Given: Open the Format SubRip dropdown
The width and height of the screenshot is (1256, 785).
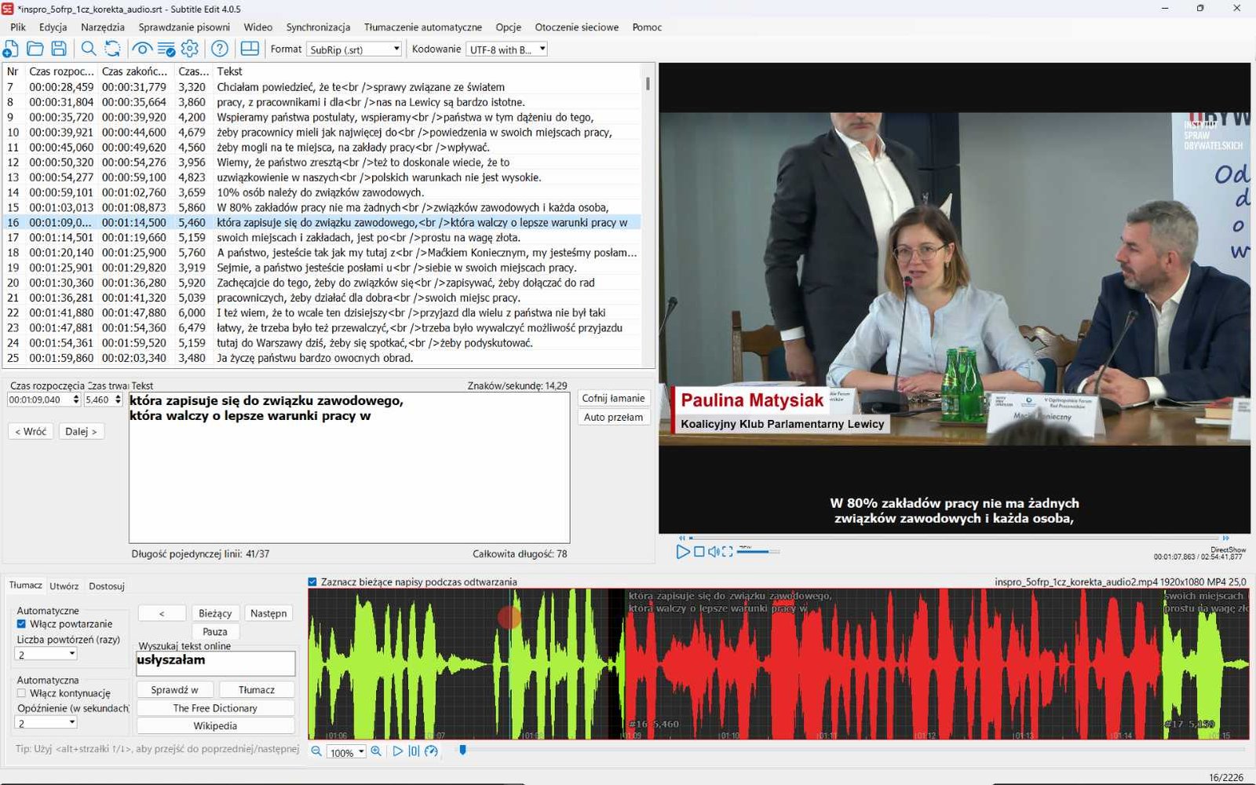Looking at the screenshot, I should (354, 49).
